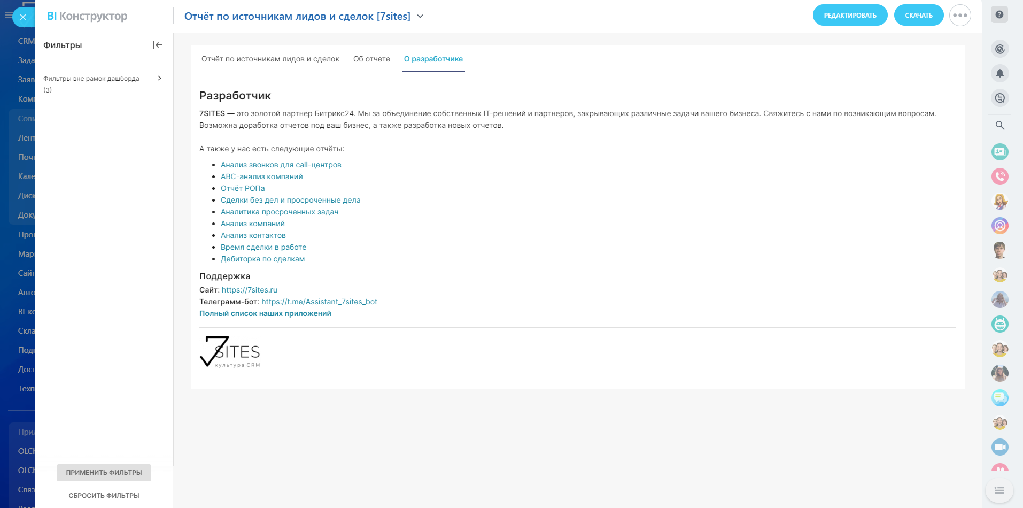Click the СКАЧАТЬ button

click(918, 16)
